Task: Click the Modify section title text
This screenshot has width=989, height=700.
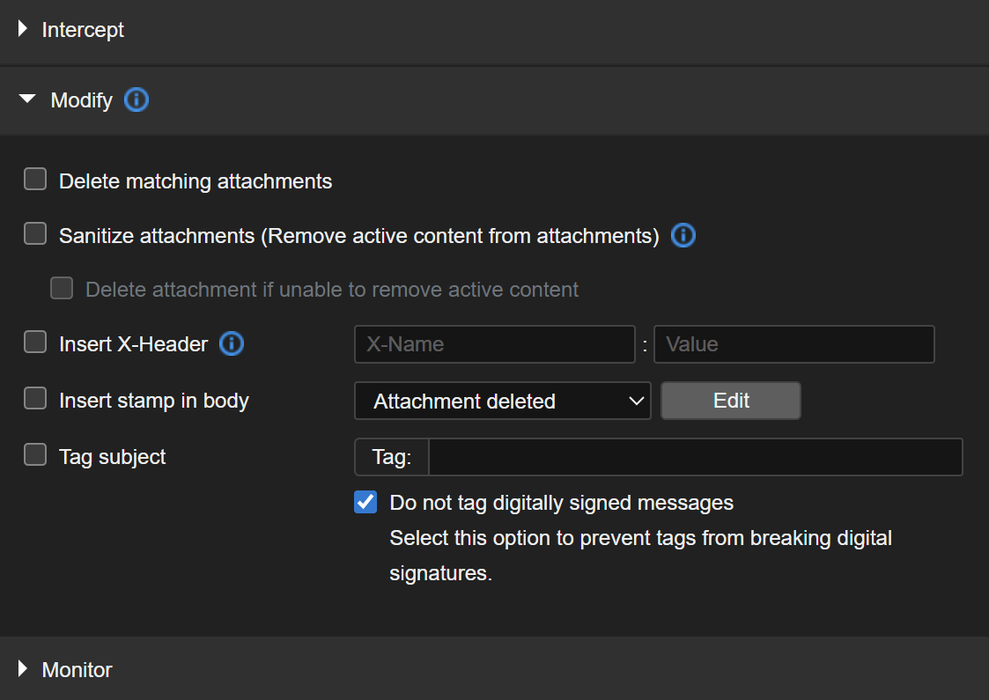Action: click(x=81, y=100)
